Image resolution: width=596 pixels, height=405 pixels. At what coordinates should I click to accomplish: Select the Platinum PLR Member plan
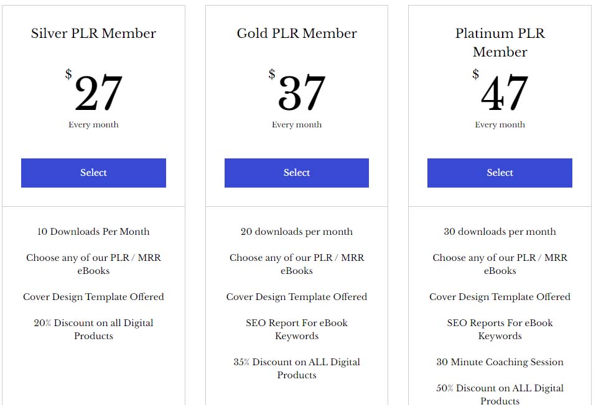(x=500, y=173)
